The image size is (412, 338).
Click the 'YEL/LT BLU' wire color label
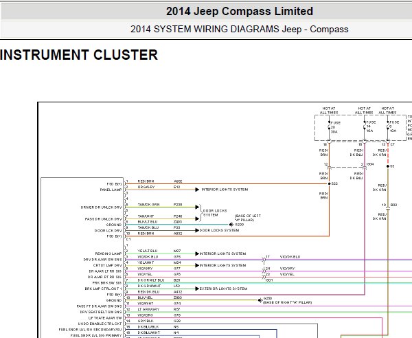click(148, 251)
